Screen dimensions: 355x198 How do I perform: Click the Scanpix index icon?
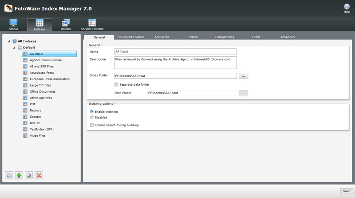tap(25, 117)
